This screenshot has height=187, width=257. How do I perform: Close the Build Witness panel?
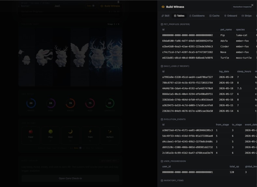(x=252, y=5)
